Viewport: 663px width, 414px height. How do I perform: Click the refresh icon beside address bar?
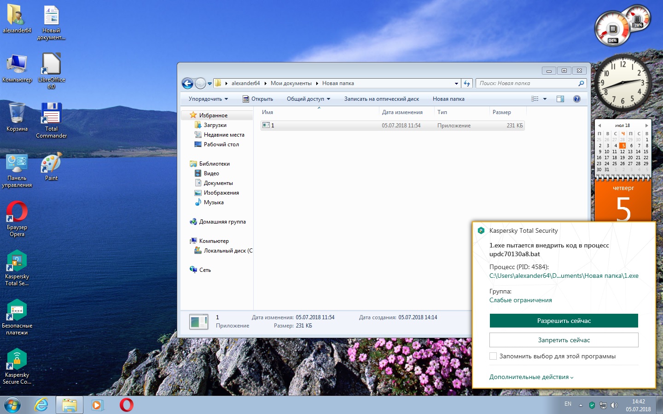(467, 83)
